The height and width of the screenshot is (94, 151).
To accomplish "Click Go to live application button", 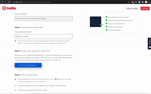I will (x=28, y=65).
